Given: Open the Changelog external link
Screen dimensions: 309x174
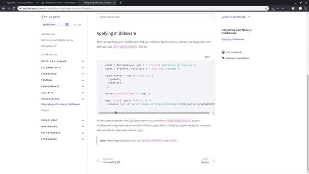Looking at the screenshot, I should point(49,46).
